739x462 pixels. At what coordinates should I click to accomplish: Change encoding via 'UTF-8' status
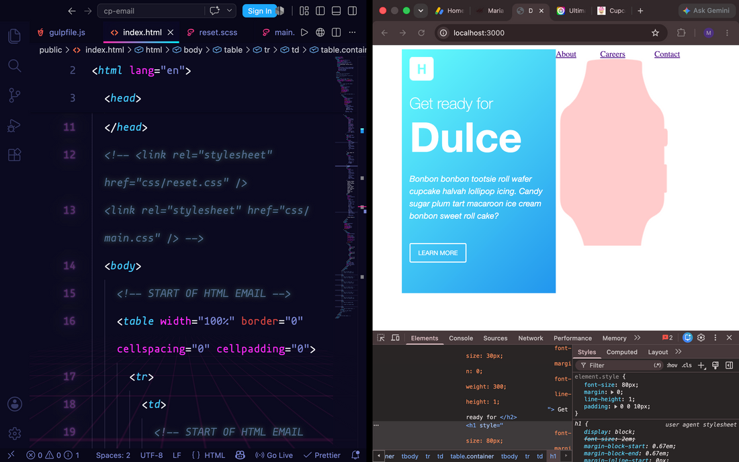pyautogui.click(x=151, y=455)
